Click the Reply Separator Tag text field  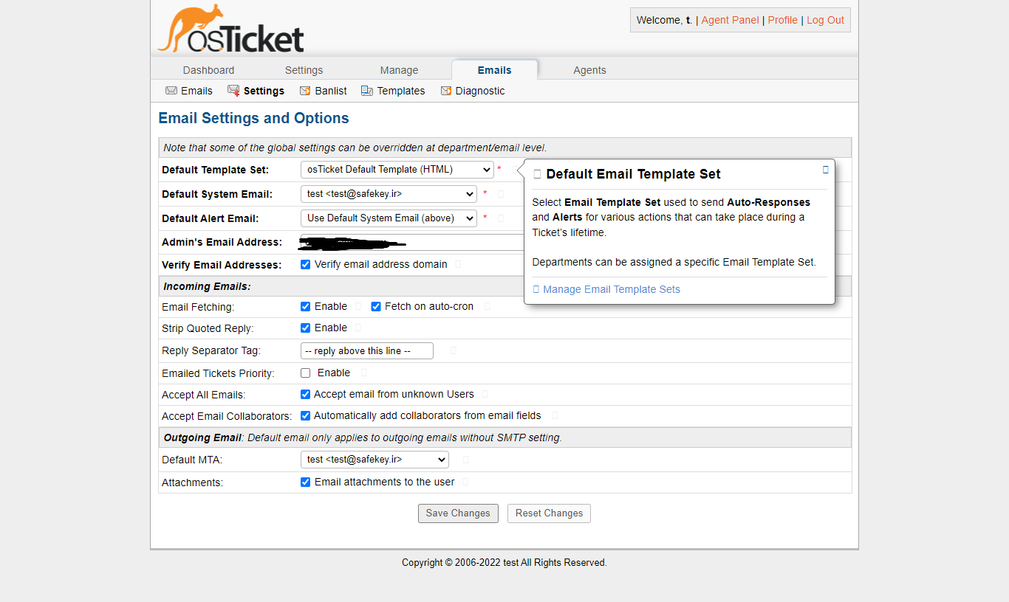click(366, 350)
